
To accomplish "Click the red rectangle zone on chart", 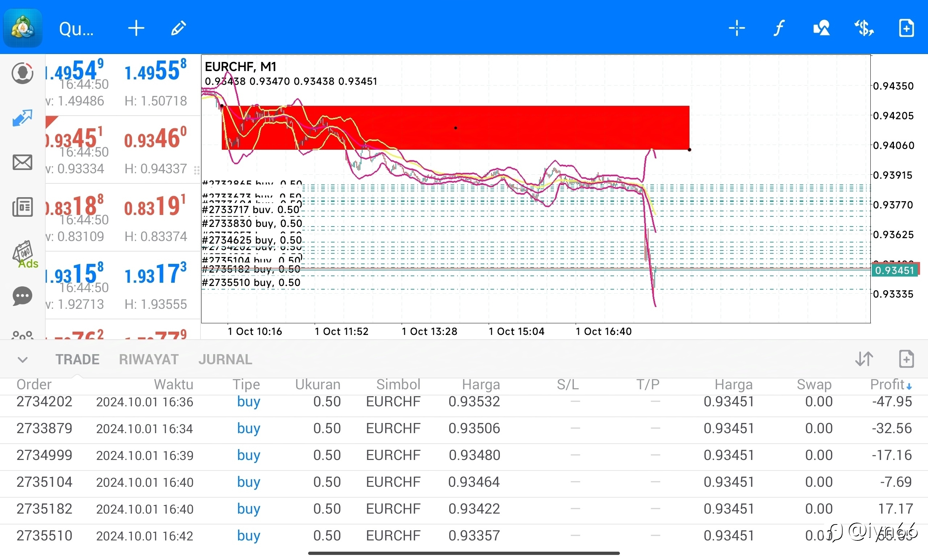I will tap(456, 128).
